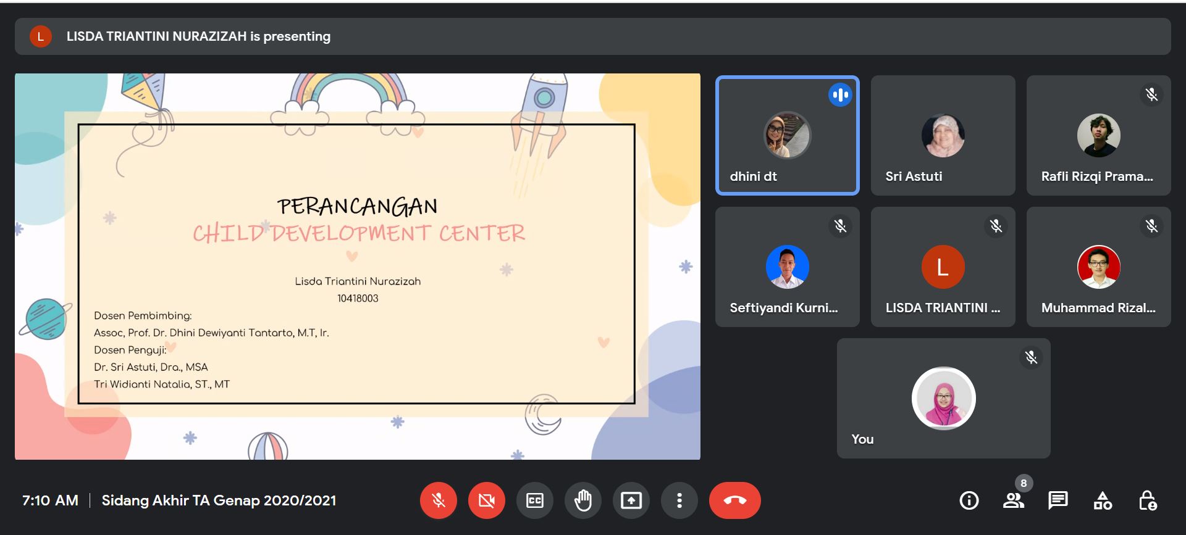Turn on the camera
1186x535 pixels.
487,500
